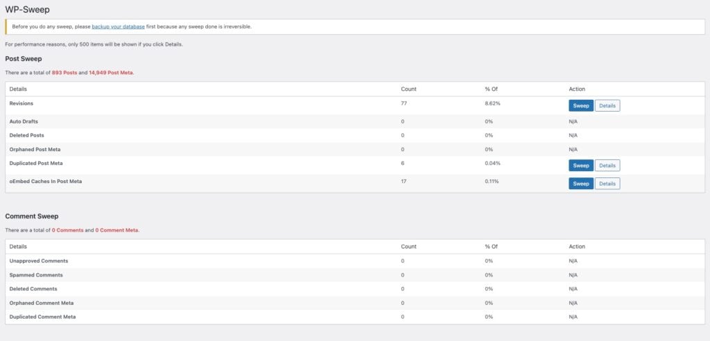Click the Comment Sweep section heading
The image size is (710, 341).
(x=32, y=216)
